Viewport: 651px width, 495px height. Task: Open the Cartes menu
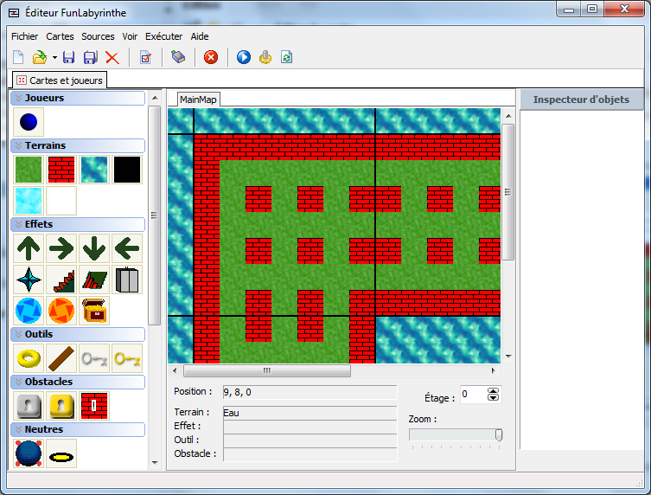[60, 36]
